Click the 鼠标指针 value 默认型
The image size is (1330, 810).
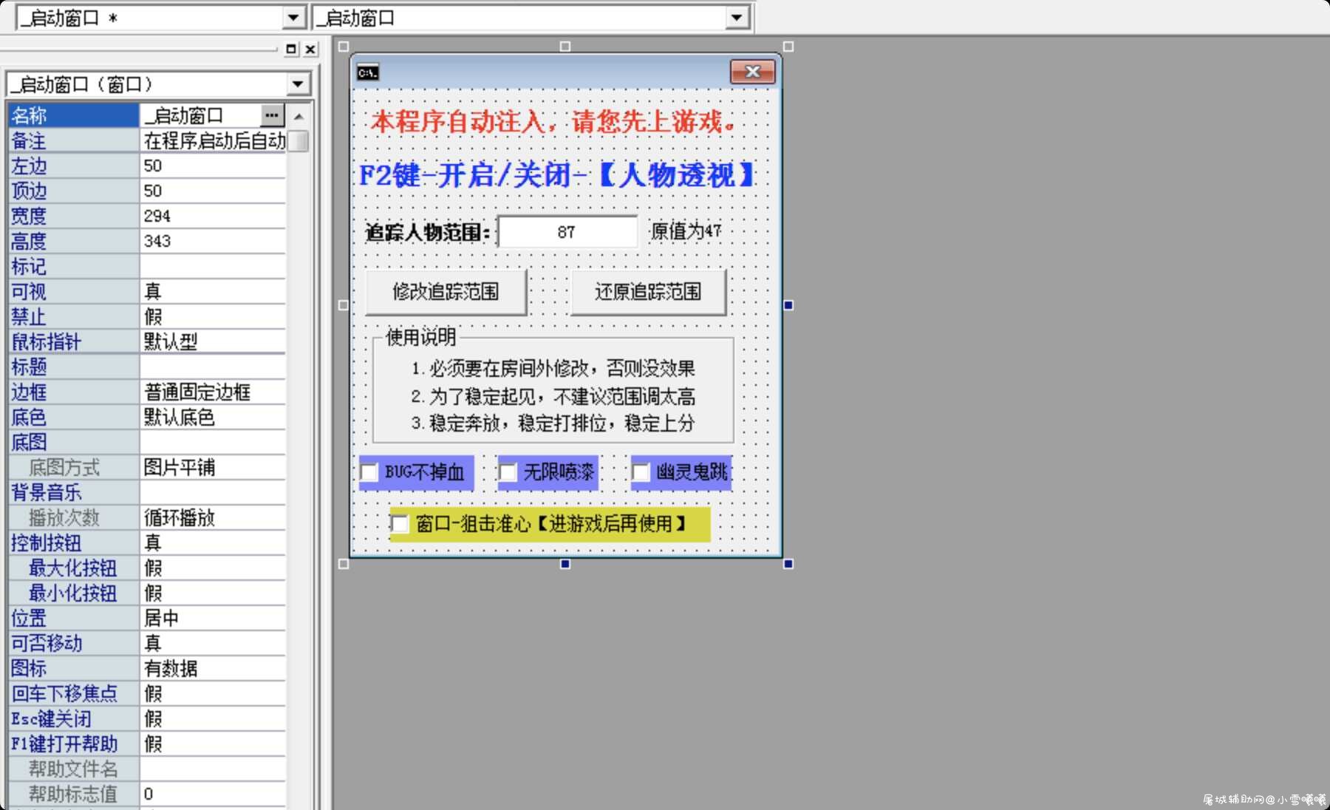coord(213,341)
